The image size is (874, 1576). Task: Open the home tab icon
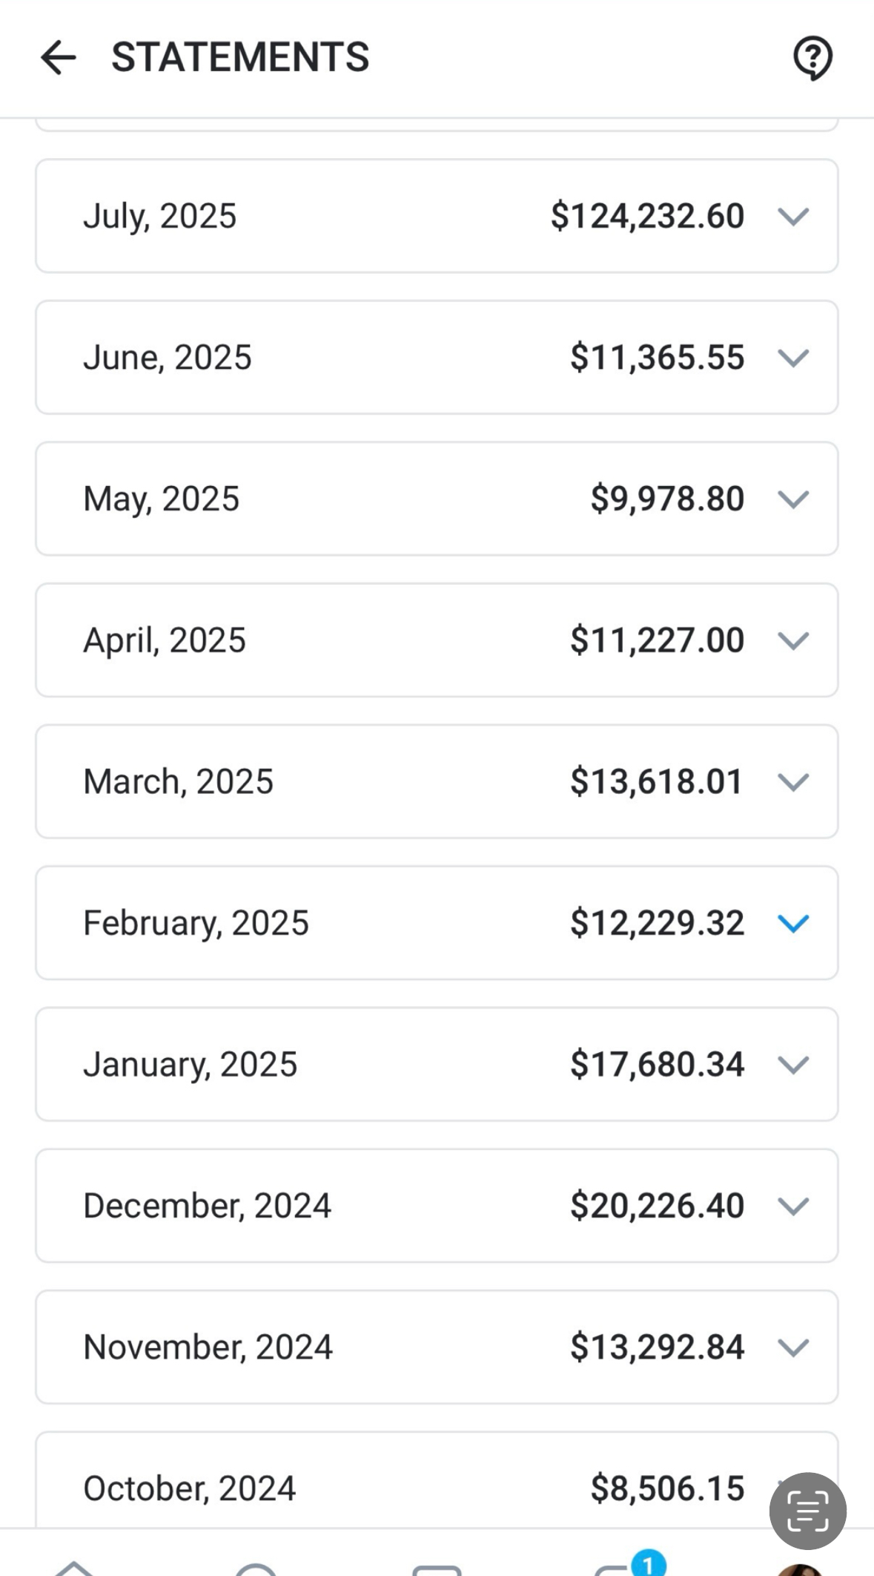tap(74, 1567)
